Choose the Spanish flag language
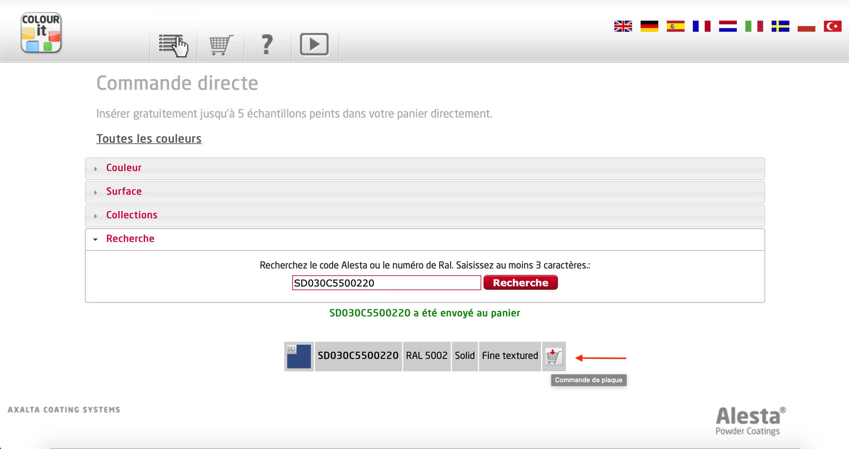 [675, 26]
